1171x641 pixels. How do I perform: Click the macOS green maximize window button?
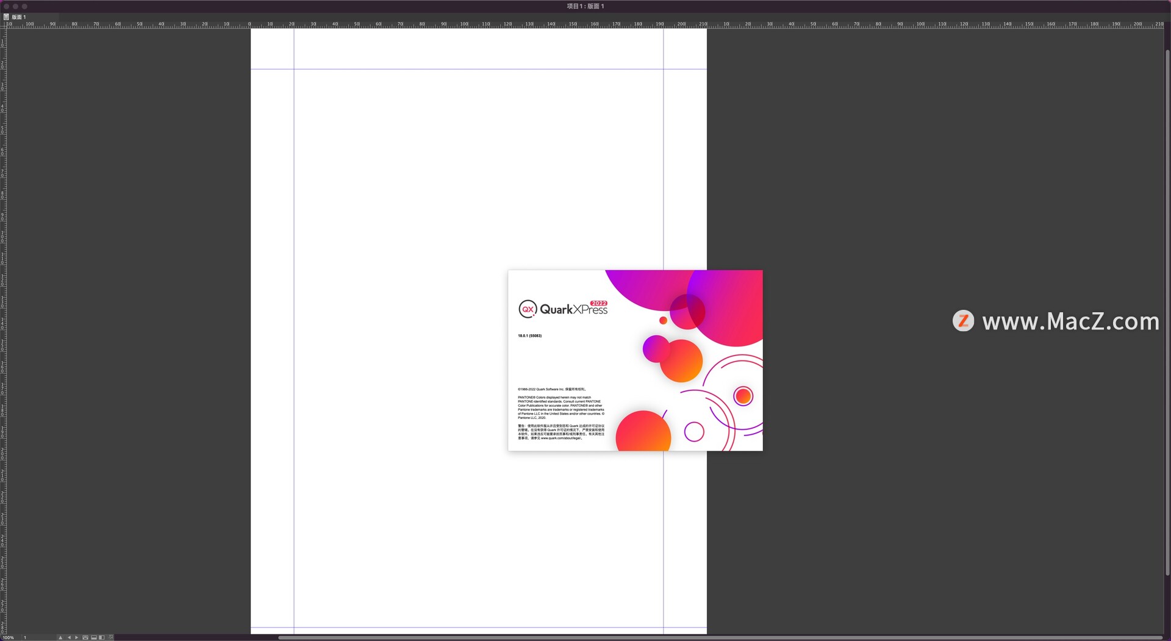pyautogui.click(x=24, y=6)
